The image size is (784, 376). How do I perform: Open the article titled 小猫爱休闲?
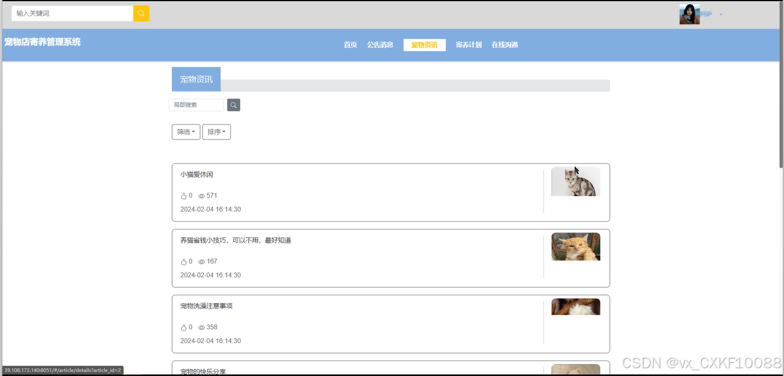pyautogui.click(x=197, y=175)
